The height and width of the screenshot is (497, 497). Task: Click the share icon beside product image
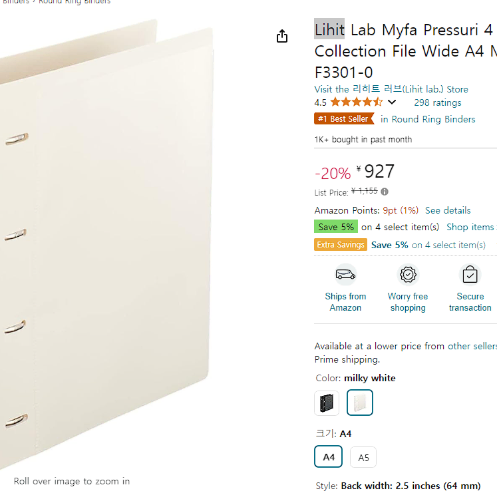click(282, 36)
